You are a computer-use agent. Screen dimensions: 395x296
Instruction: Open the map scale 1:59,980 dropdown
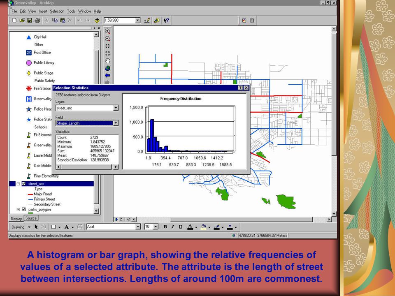click(x=137, y=21)
